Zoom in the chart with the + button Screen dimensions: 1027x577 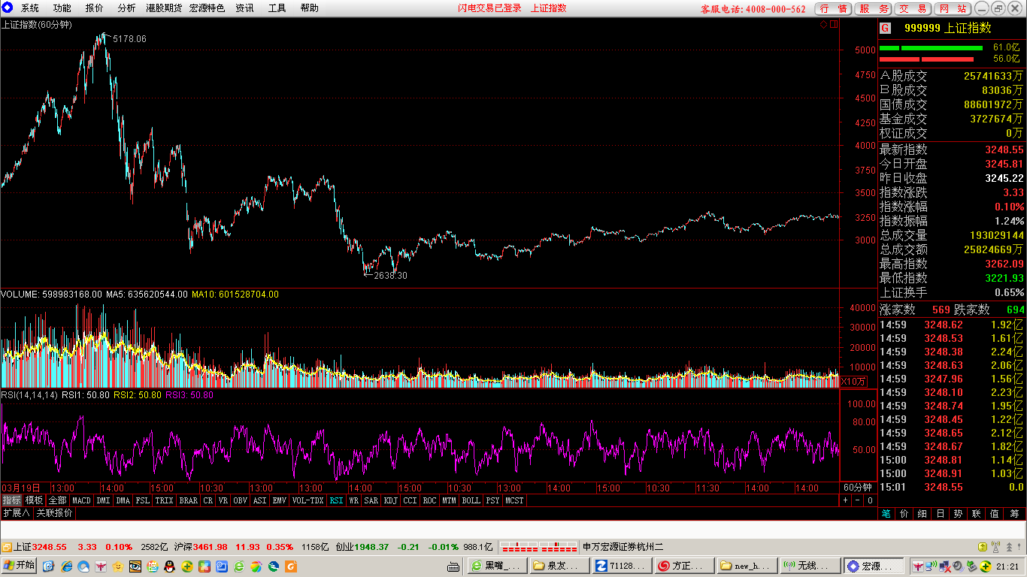[x=845, y=500]
